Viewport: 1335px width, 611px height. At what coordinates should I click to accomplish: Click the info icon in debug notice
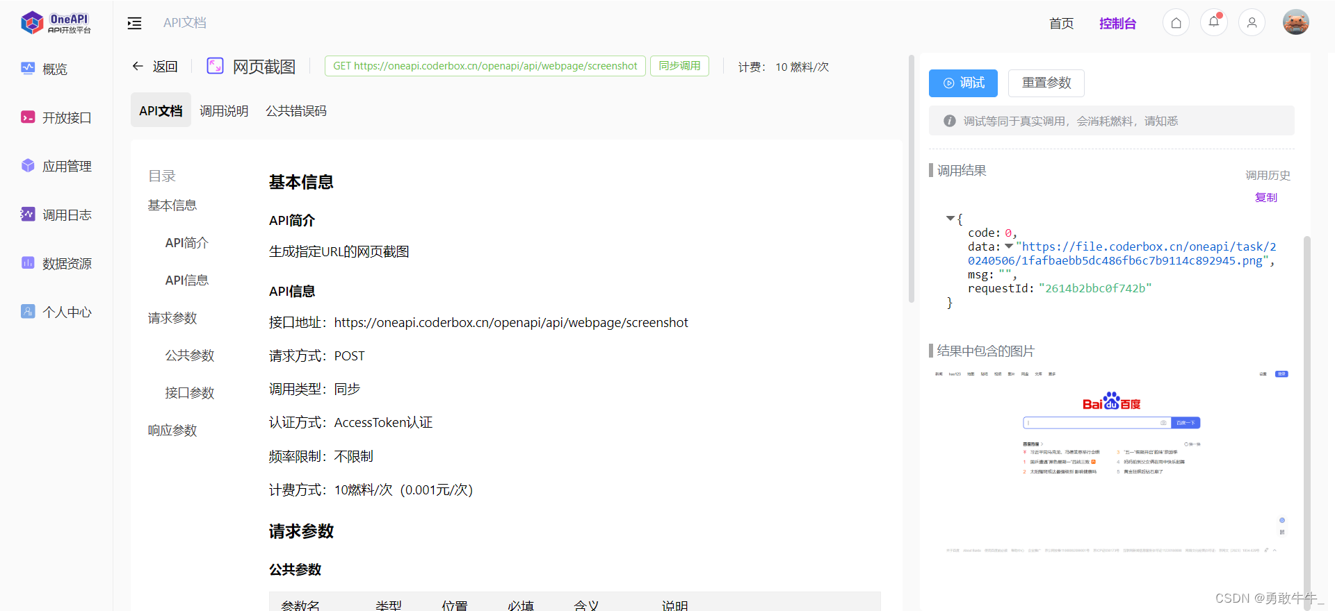coord(949,121)
